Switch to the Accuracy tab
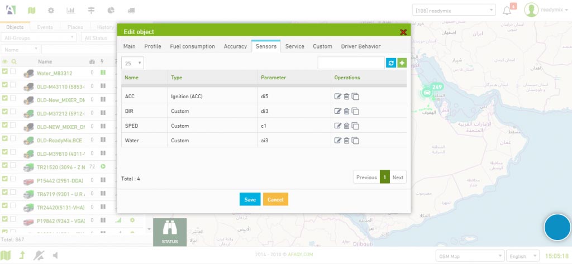Screen dimensions: 572x264 click(x=235, y=46)
